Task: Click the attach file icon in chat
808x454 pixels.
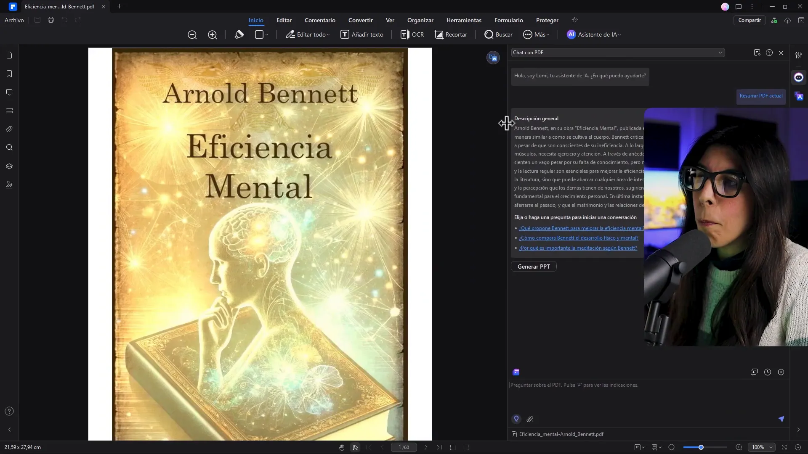Action: point(530,419)
